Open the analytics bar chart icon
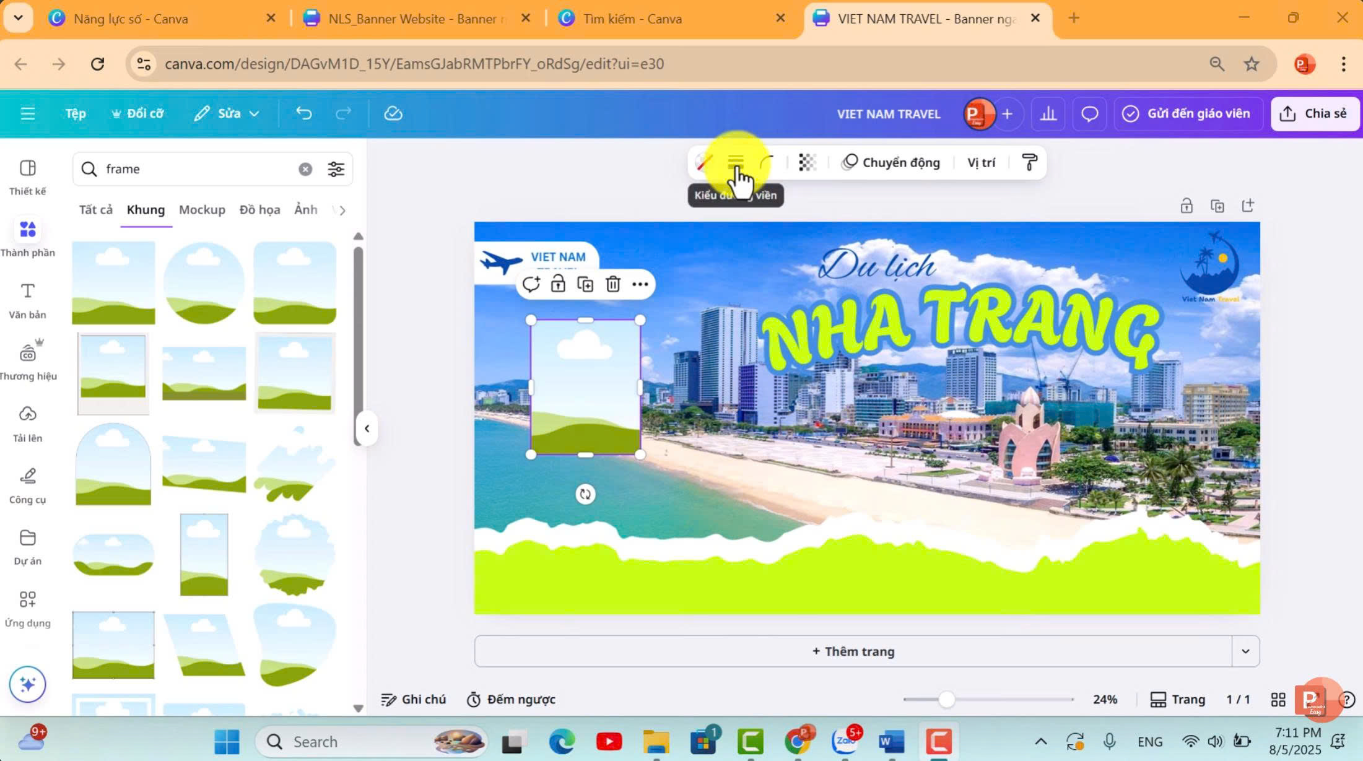Viewport: 1363px width, 761px height. pyautogui.click(x=1048, y=114)
